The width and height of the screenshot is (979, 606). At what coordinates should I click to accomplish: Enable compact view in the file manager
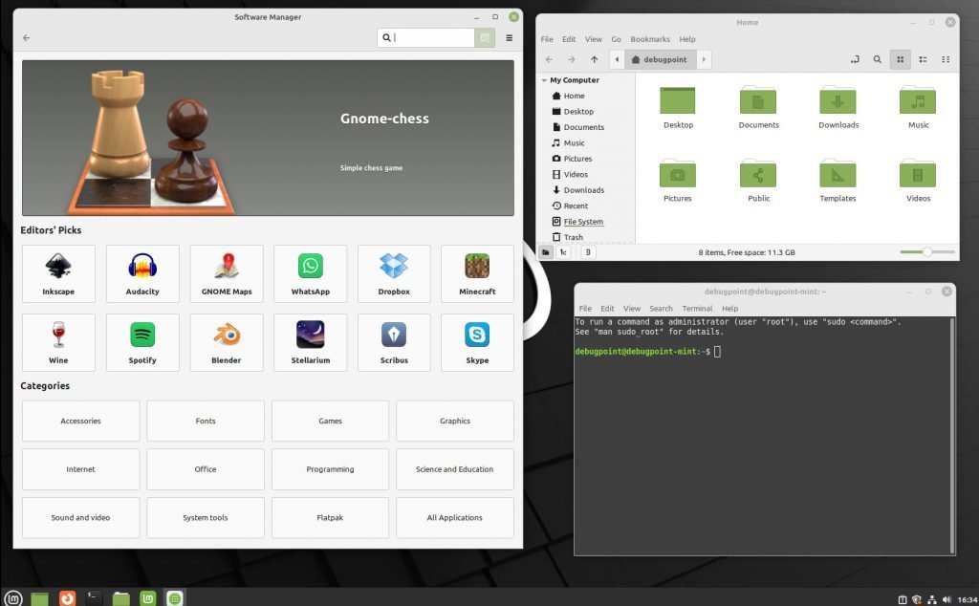click(x=946, y=59)
